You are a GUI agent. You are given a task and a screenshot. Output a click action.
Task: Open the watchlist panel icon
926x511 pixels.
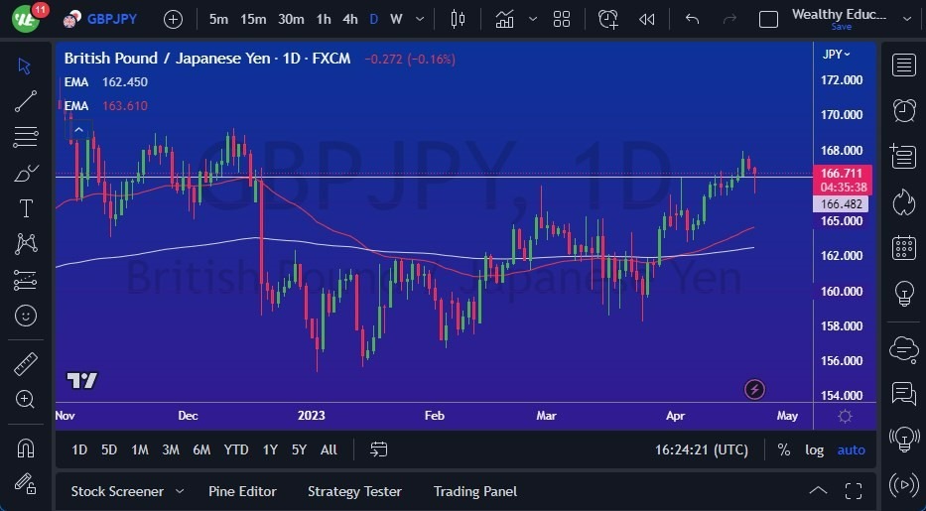click(904, 65)
